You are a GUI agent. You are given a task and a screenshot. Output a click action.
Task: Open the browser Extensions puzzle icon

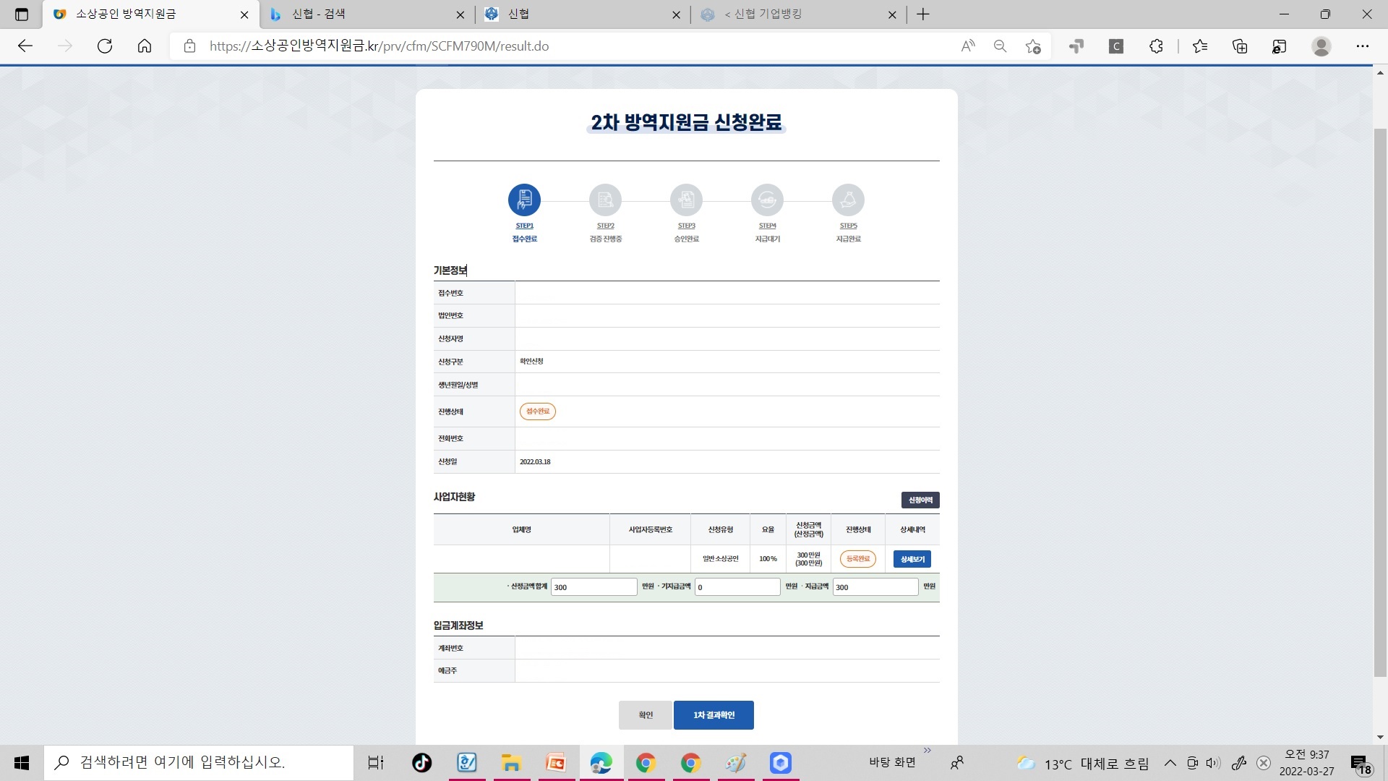point(1155,46)
